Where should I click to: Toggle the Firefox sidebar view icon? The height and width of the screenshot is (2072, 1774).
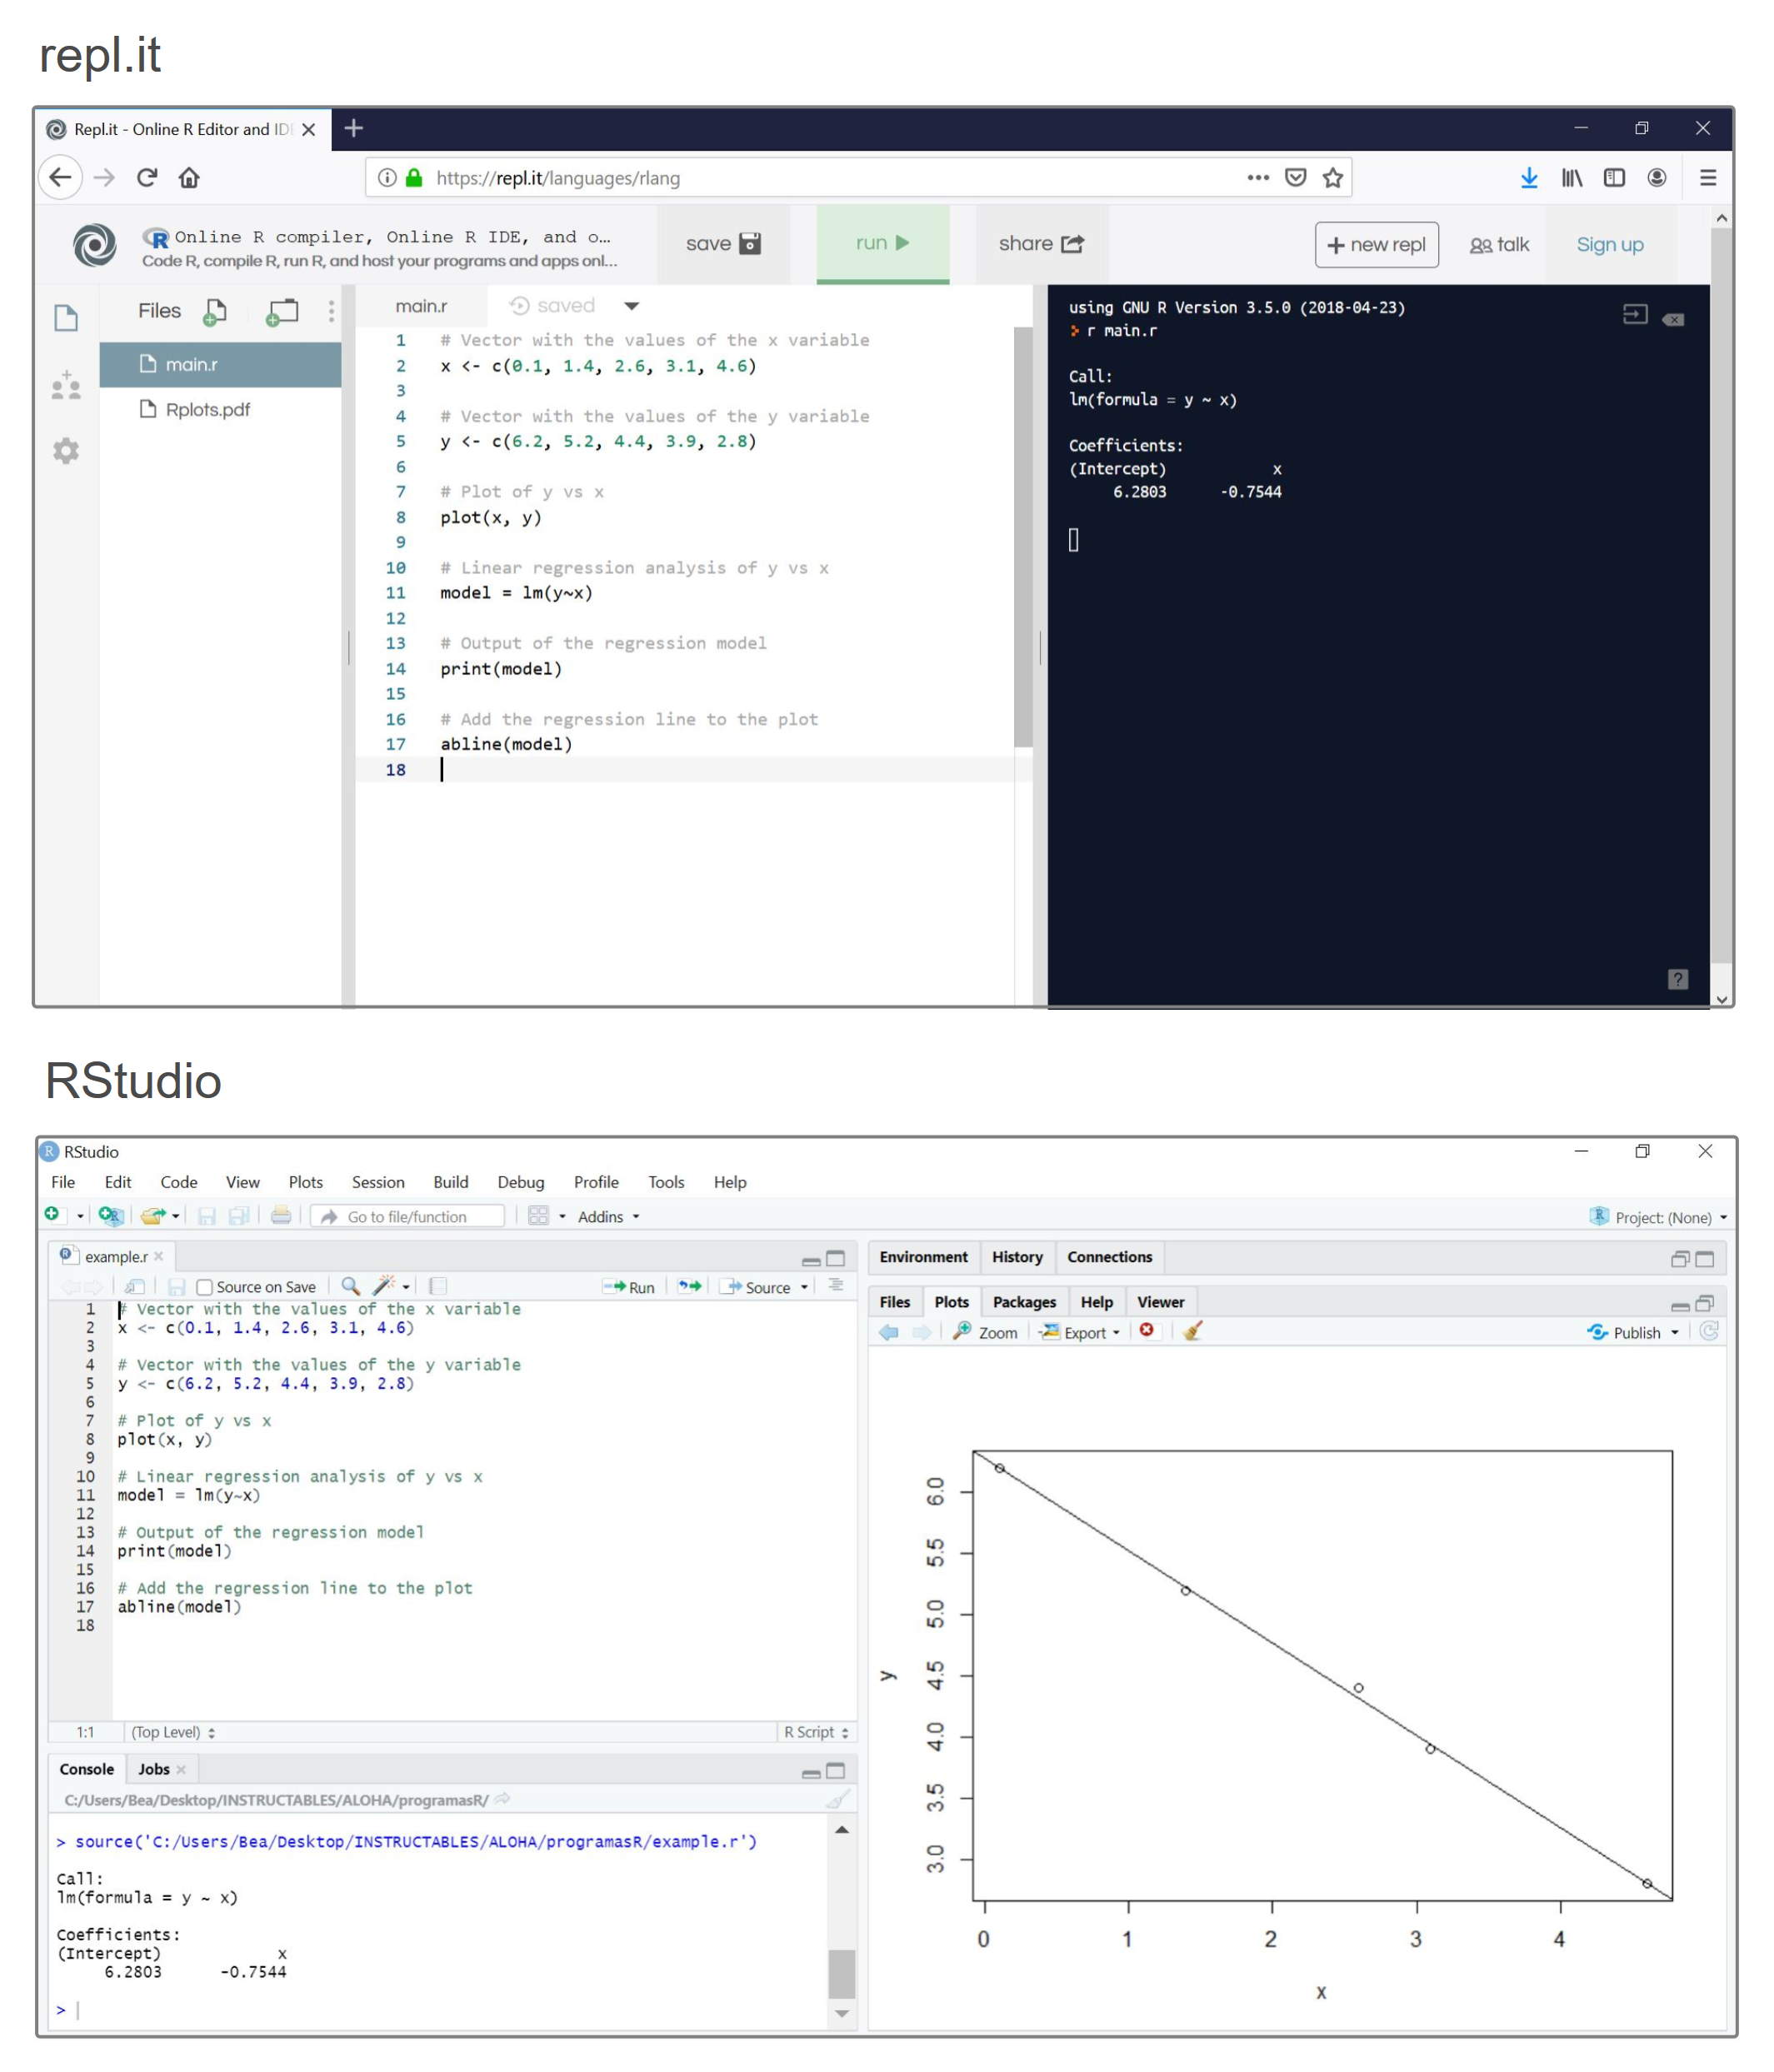tap(1614, 178)
